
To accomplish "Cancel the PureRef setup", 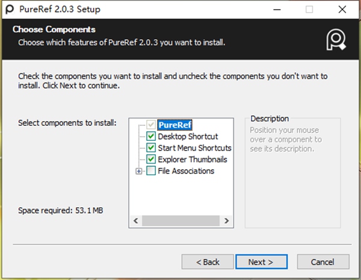I will [322, 262].
